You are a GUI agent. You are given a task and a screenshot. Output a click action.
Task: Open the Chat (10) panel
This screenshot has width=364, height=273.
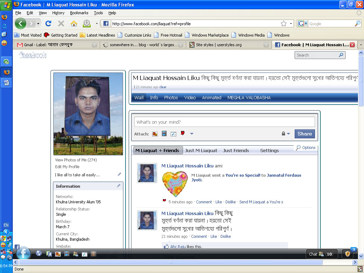321,254
